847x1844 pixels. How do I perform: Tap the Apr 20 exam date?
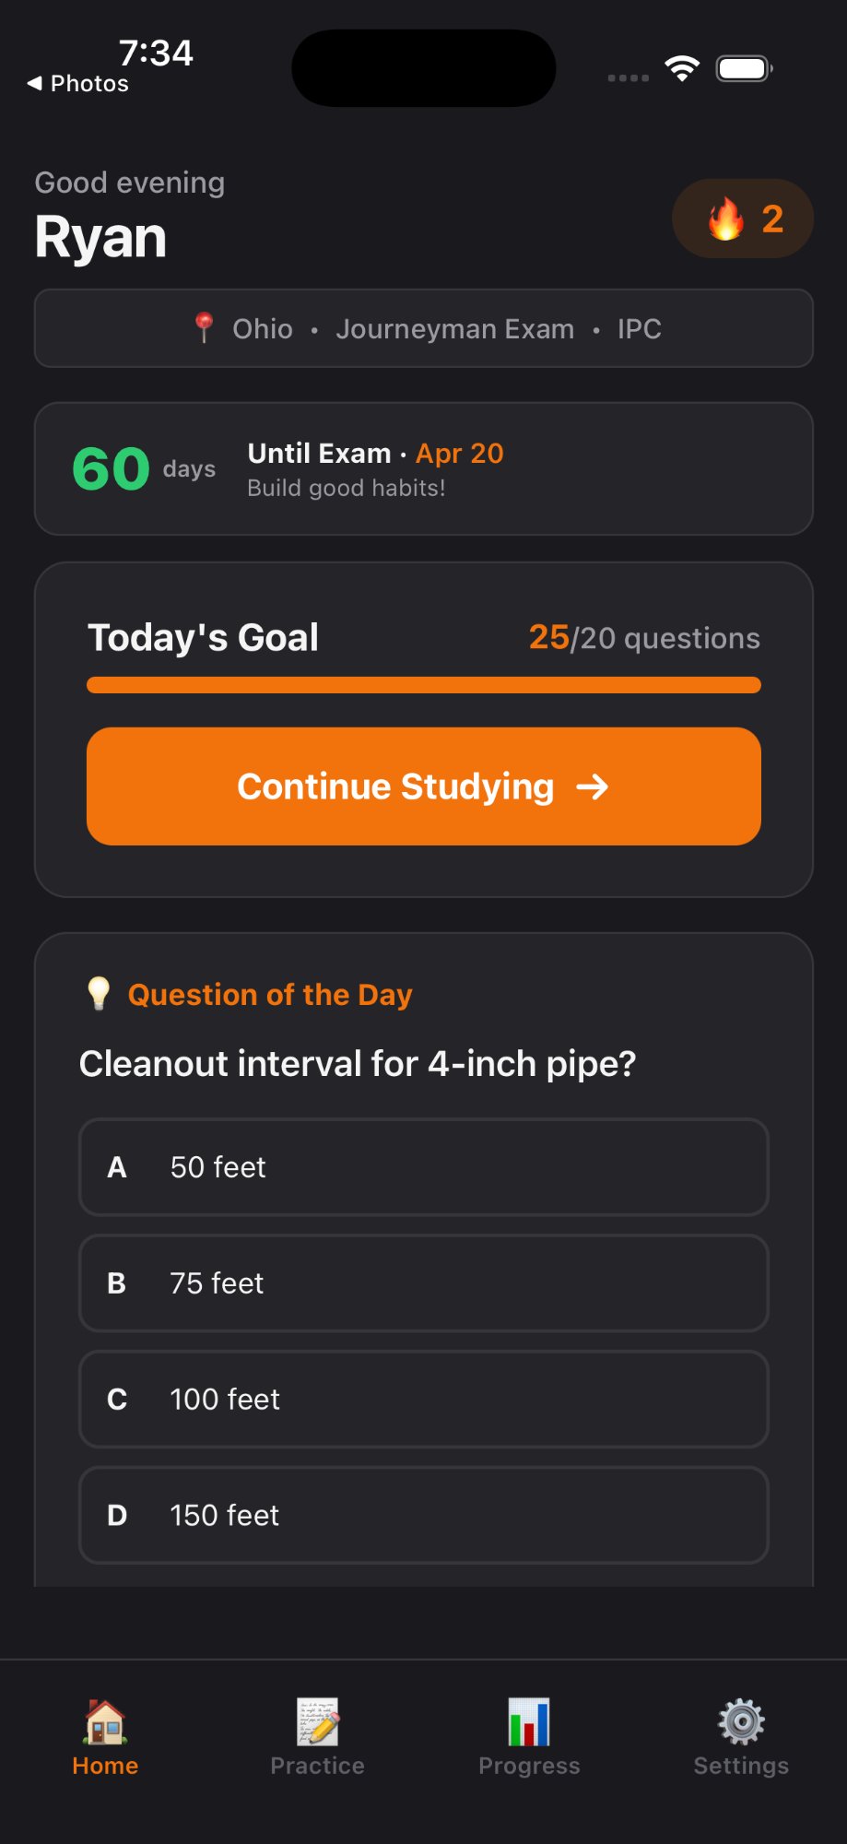459,454
